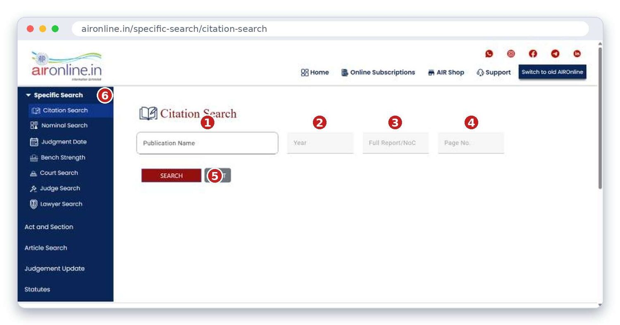Viewport: 620px width, 325px height.
Task: Go to Home in top navigation
Action: [315, 72]
